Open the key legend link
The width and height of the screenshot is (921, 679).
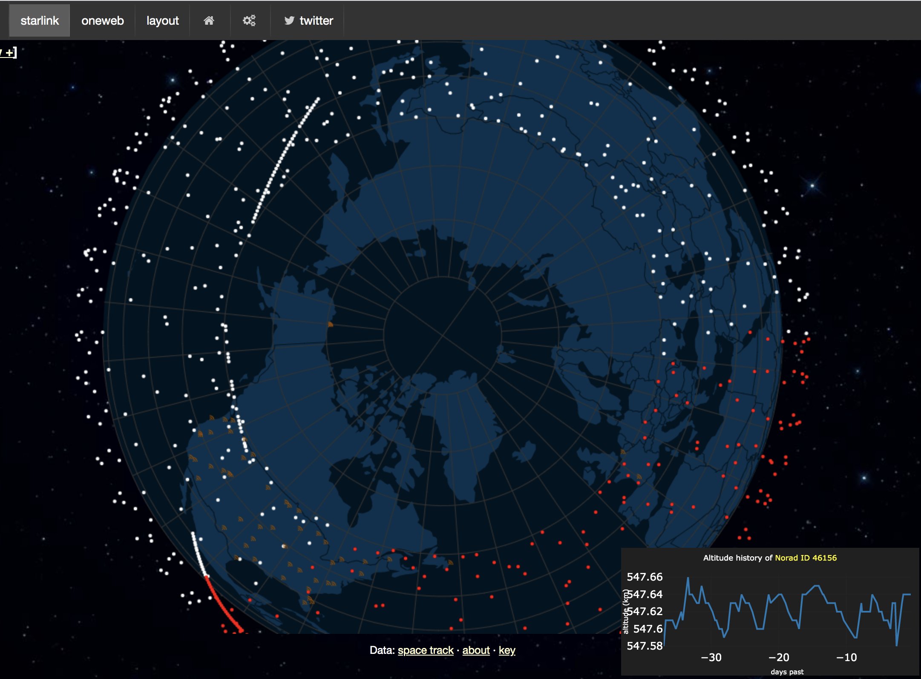[x=507, y=650]
